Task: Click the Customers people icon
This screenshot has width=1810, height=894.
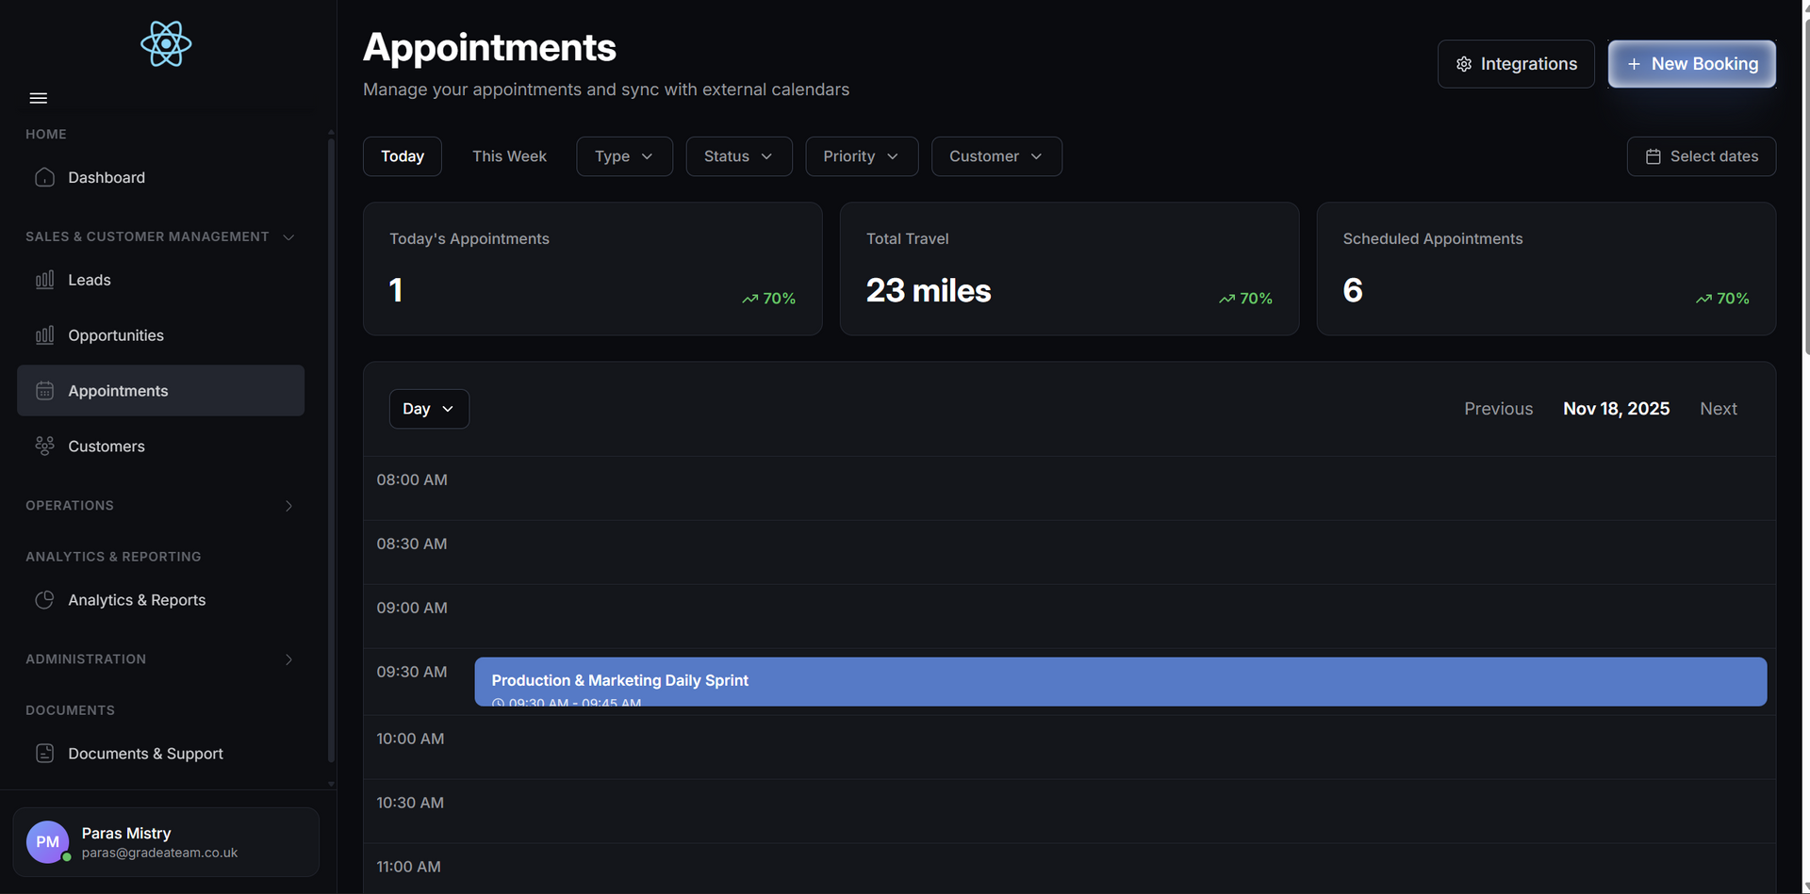Action: (44, 446)
